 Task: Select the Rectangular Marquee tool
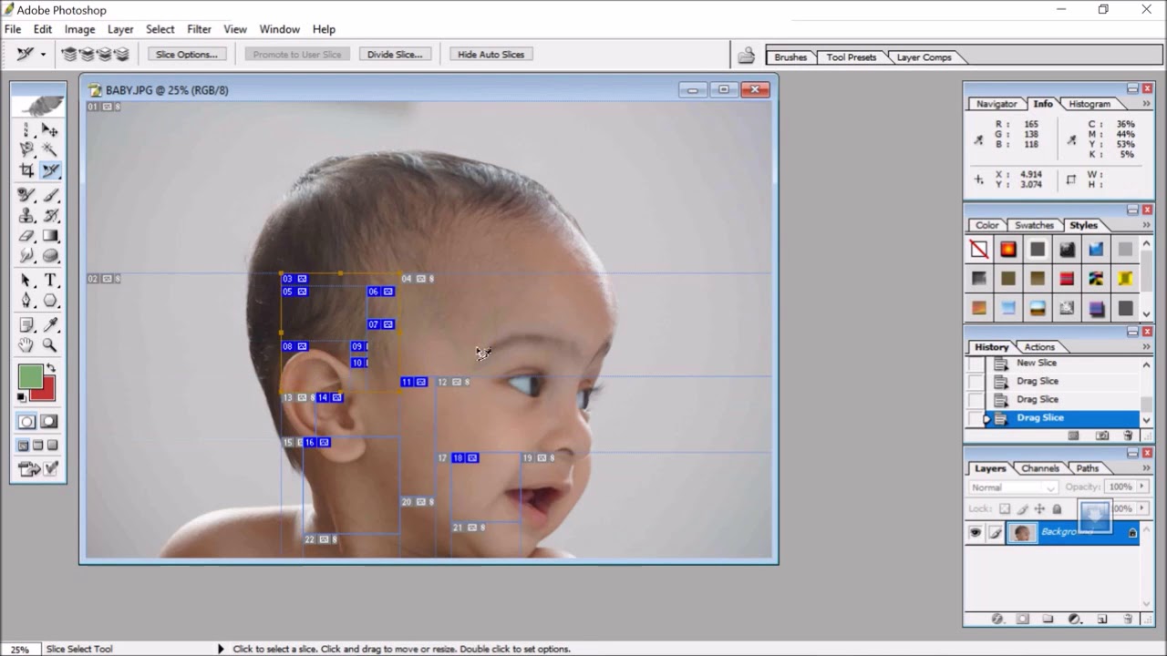(26, 130)
